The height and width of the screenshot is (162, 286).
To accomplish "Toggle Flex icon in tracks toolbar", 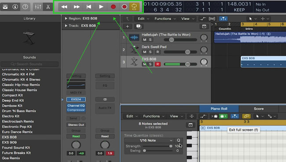I will [x=212, y=18].
